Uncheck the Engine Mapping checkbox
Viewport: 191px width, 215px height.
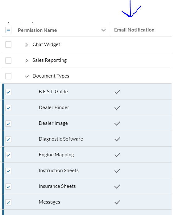point(8,155)
